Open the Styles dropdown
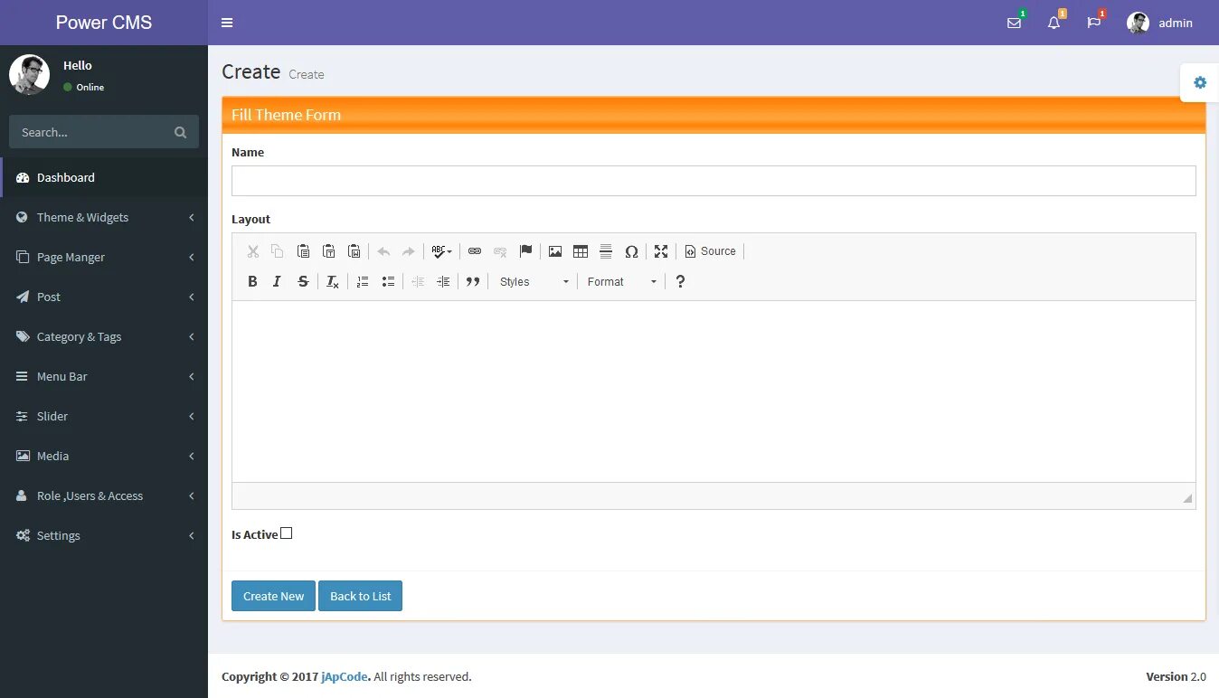Viewport: 1219px width, 698px height. [534, 282]
